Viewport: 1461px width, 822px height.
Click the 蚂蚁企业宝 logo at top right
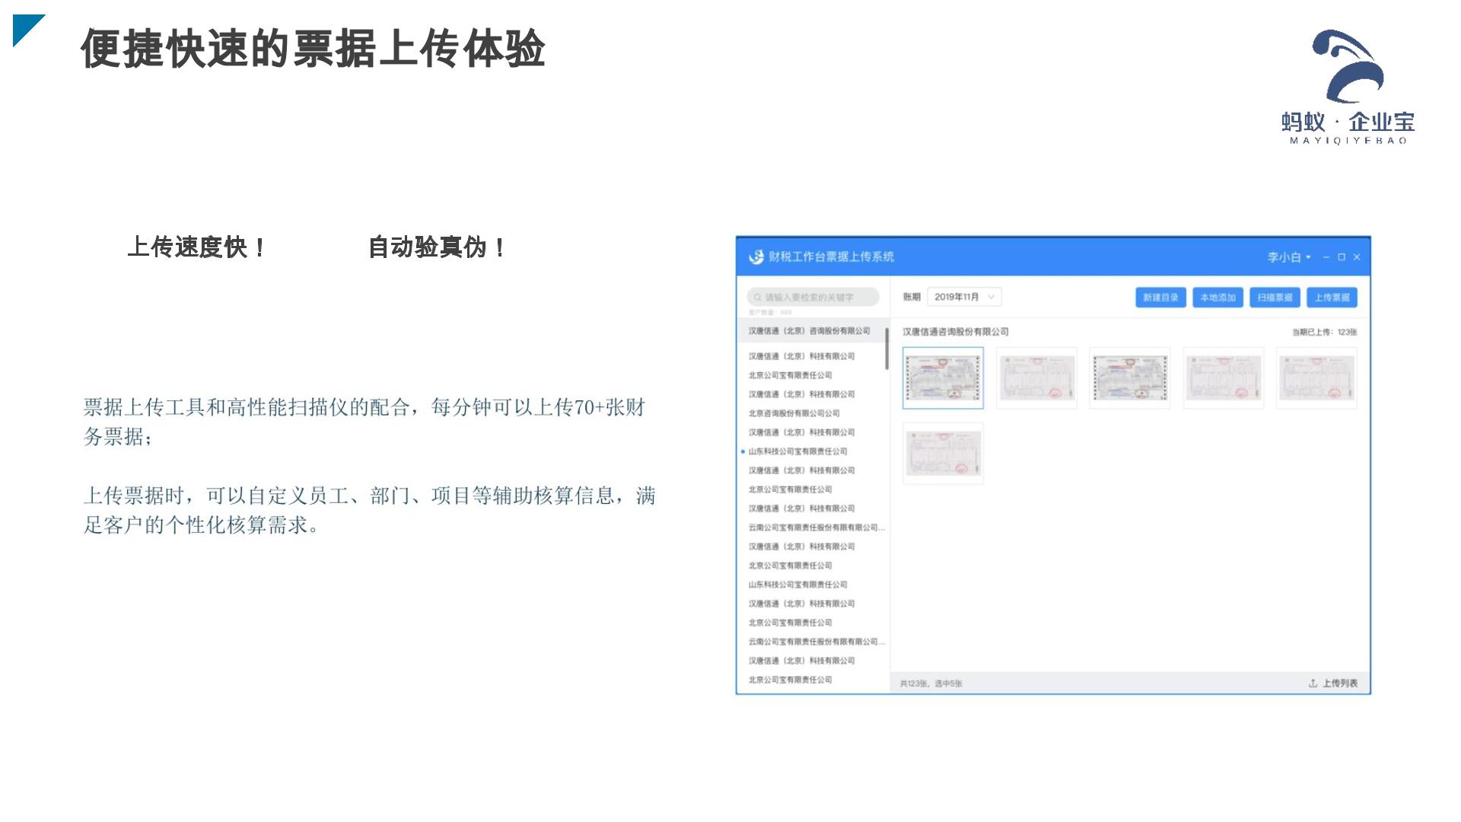click(x=1348, y=86)
